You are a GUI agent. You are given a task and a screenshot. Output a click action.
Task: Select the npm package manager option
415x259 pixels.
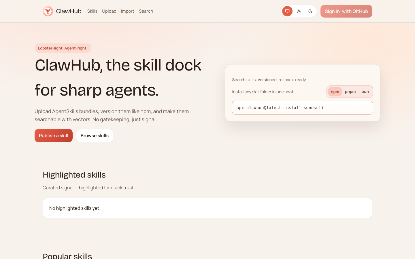[335, 92]
